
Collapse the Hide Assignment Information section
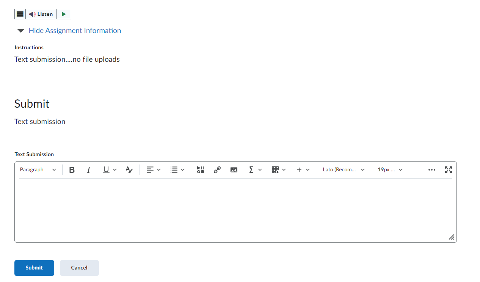(74, 31)
